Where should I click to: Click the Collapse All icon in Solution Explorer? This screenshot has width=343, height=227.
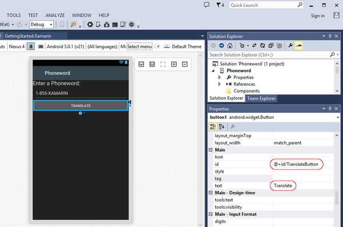pos(271,46)
